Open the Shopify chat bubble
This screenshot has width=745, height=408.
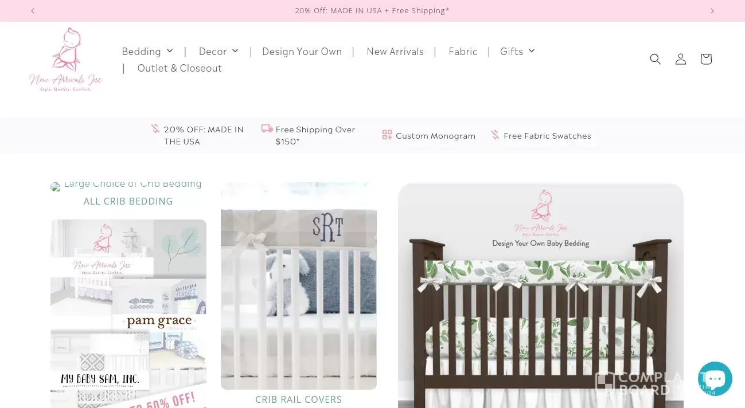tap(715, 379)
